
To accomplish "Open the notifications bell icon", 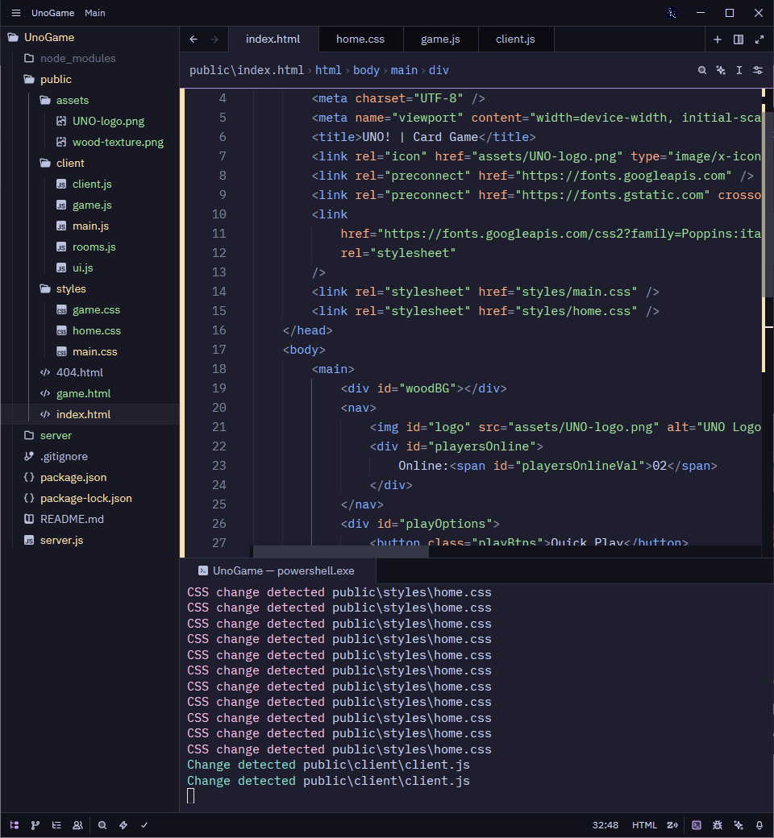I will coord(759,825).
